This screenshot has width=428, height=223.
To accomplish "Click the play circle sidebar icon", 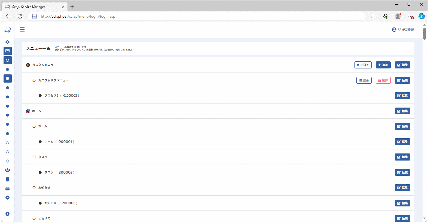I will click(x=7, y=197).
